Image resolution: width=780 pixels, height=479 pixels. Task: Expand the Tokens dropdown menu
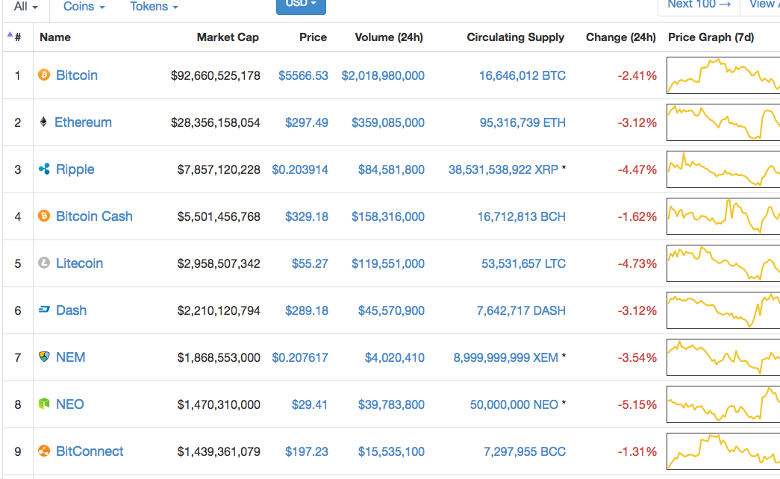point(154,6)
